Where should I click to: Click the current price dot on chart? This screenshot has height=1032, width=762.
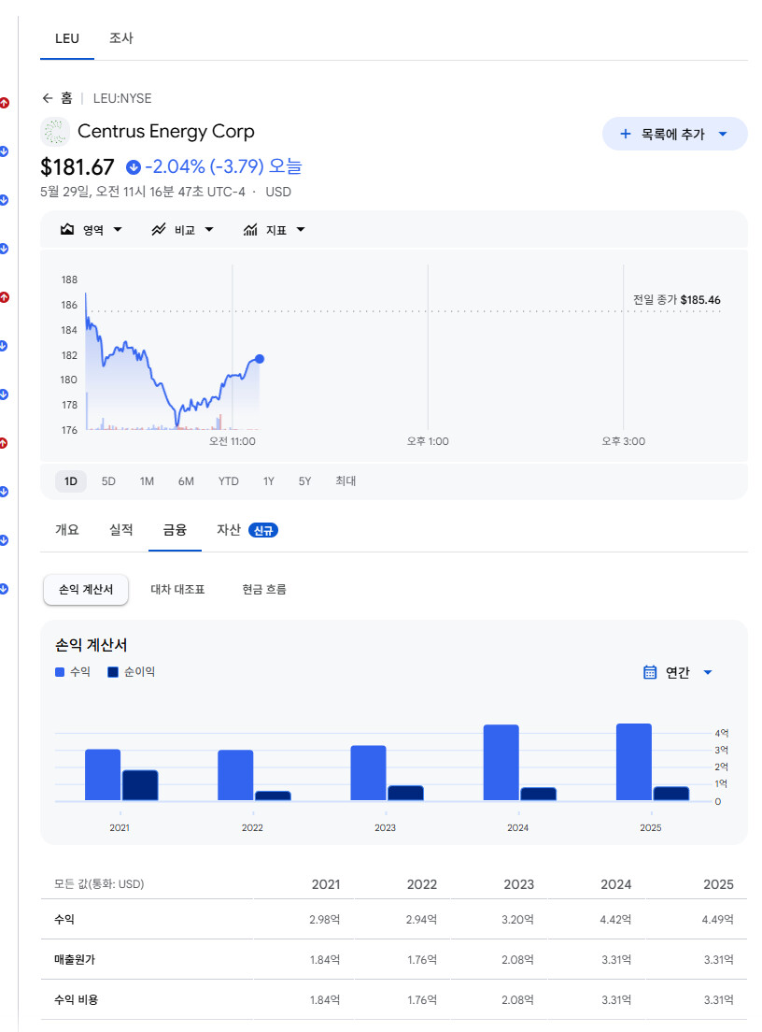pos(260,359)
